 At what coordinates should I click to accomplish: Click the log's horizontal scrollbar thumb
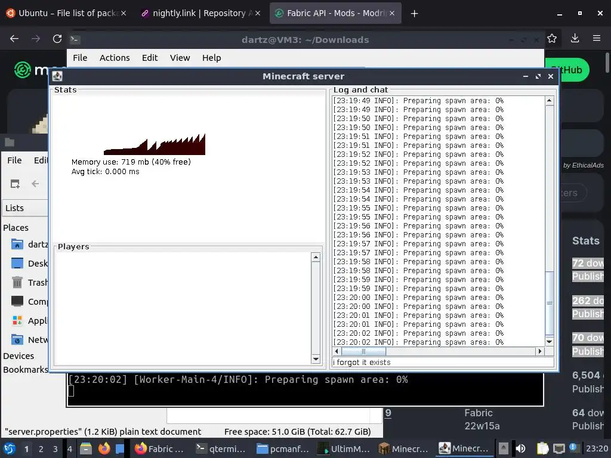pos(363,351)
